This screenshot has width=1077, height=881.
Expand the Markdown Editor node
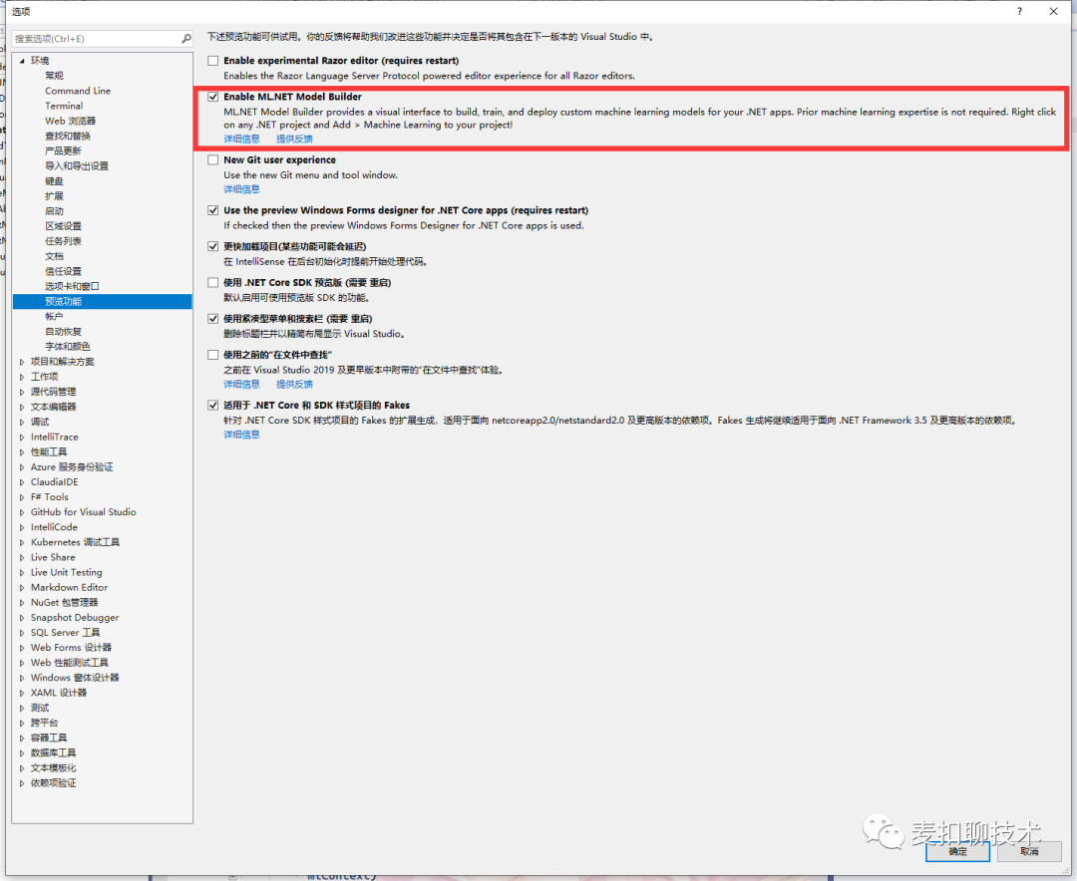[x=22, y=588]
